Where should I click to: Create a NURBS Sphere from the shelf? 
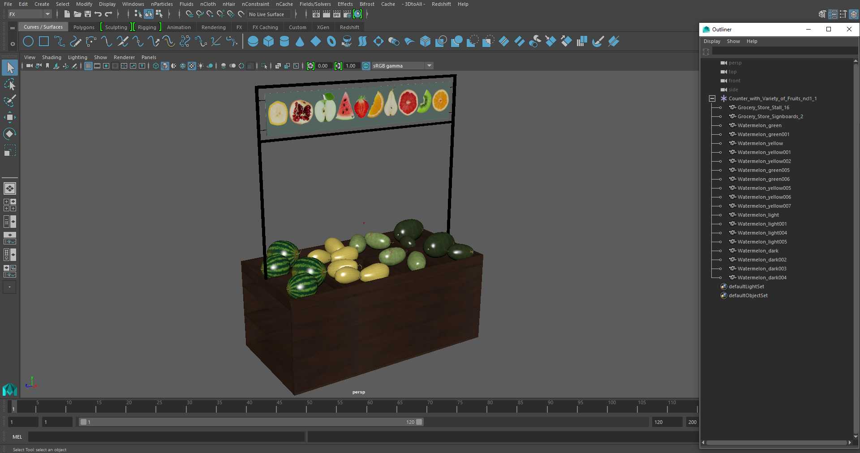click(x=253, y=42)
